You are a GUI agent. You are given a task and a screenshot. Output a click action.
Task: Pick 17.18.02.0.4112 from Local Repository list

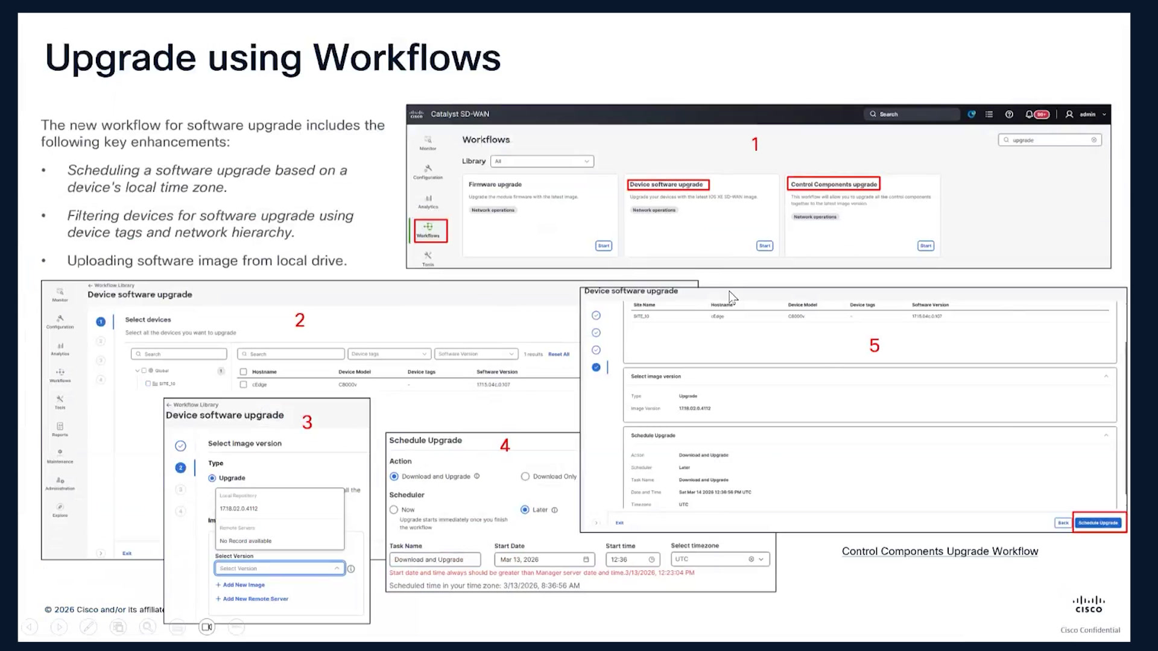pos(239,508)
